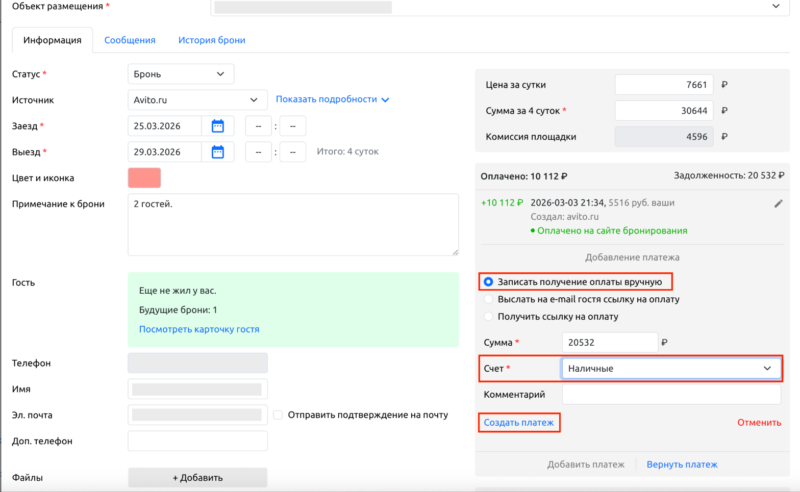Screen dimensions: 800x492
Task: Click the check-in minutes field
Action: click(293, 126)
